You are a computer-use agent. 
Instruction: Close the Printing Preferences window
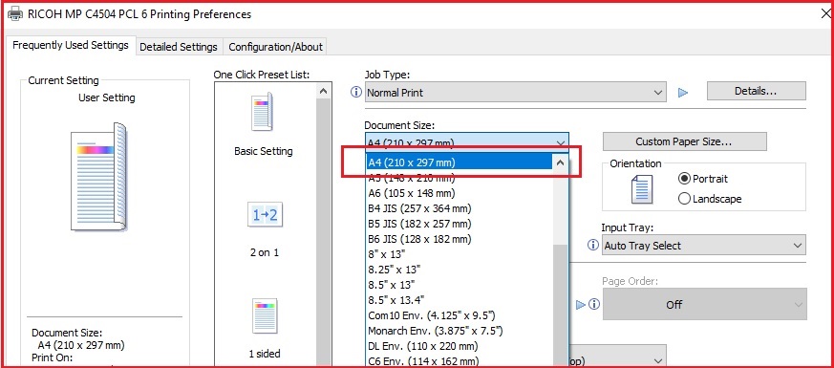[826, 13]
